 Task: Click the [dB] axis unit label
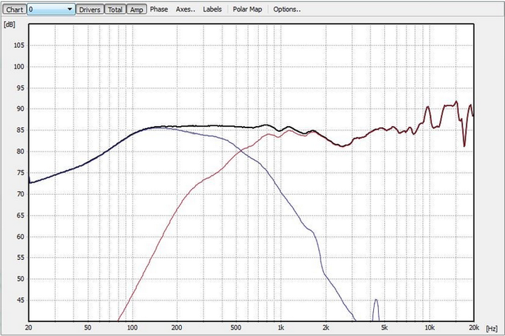point(9,25)
